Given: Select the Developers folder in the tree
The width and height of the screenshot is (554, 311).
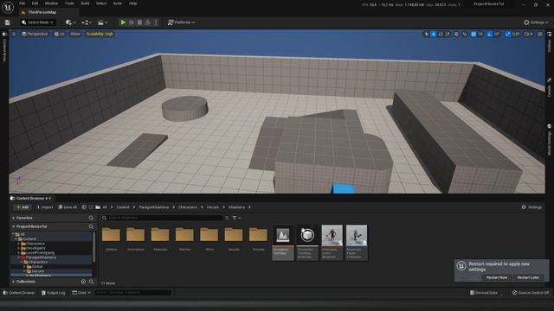Looking at the screenshot, I should [35, 248].
